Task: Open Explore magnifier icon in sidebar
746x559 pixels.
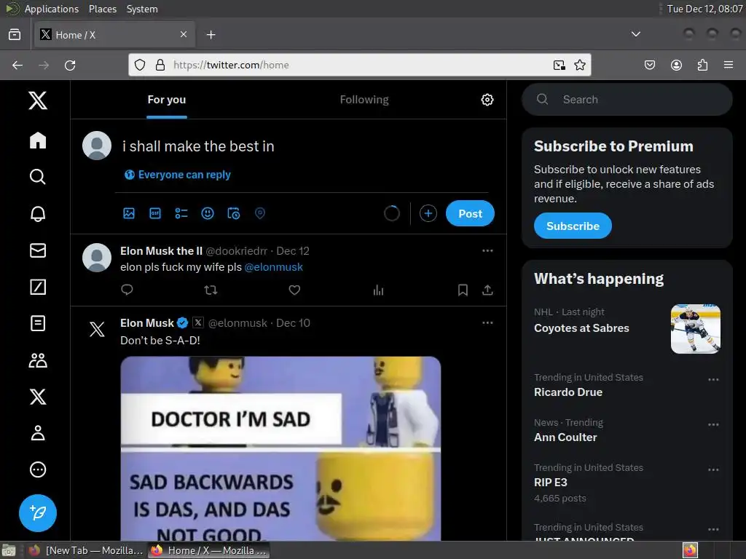Action: pos(38,177)
